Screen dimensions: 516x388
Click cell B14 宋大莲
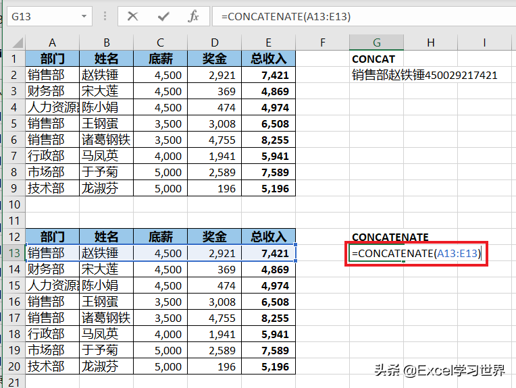[106, 269]
